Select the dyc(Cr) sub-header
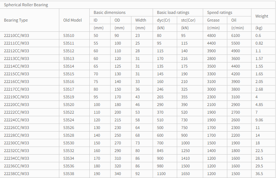The height and width of the screenshot is (178, 276). [164, 20]
